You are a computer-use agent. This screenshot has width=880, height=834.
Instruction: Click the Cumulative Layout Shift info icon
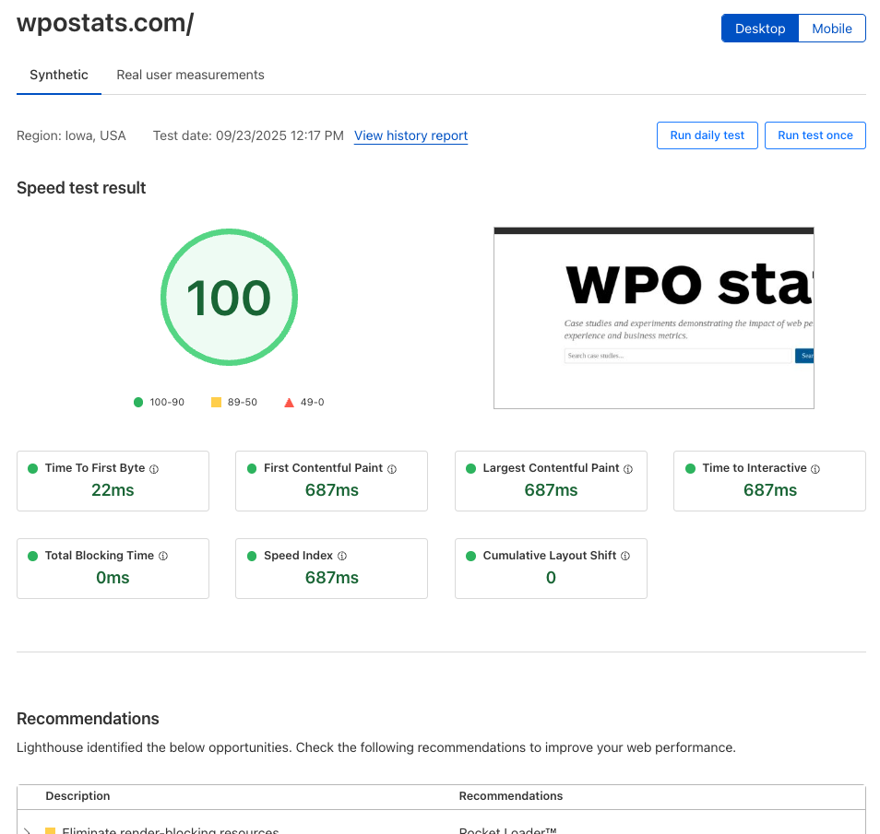625,557
